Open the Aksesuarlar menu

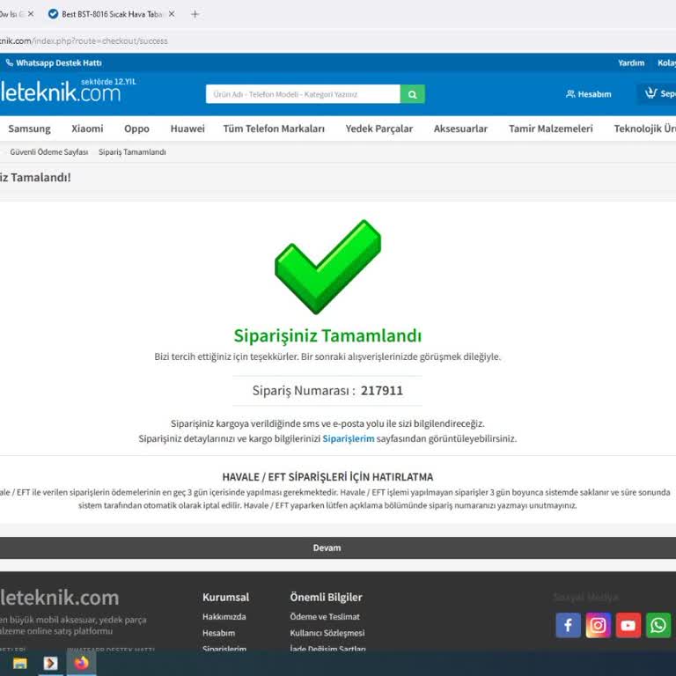coord(460,129)
